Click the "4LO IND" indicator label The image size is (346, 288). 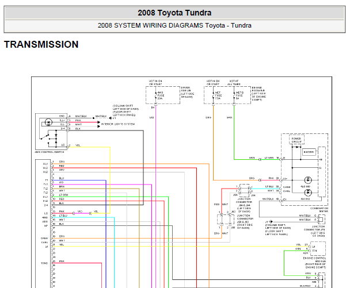point(305,186)
